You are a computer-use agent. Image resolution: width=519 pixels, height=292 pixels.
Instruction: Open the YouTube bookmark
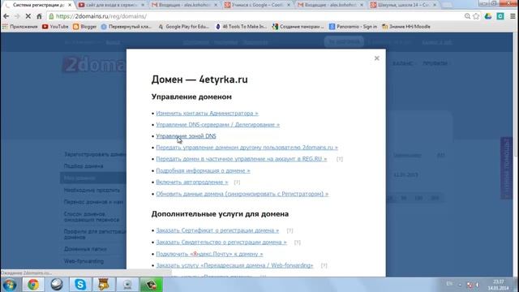coord(55,27)
